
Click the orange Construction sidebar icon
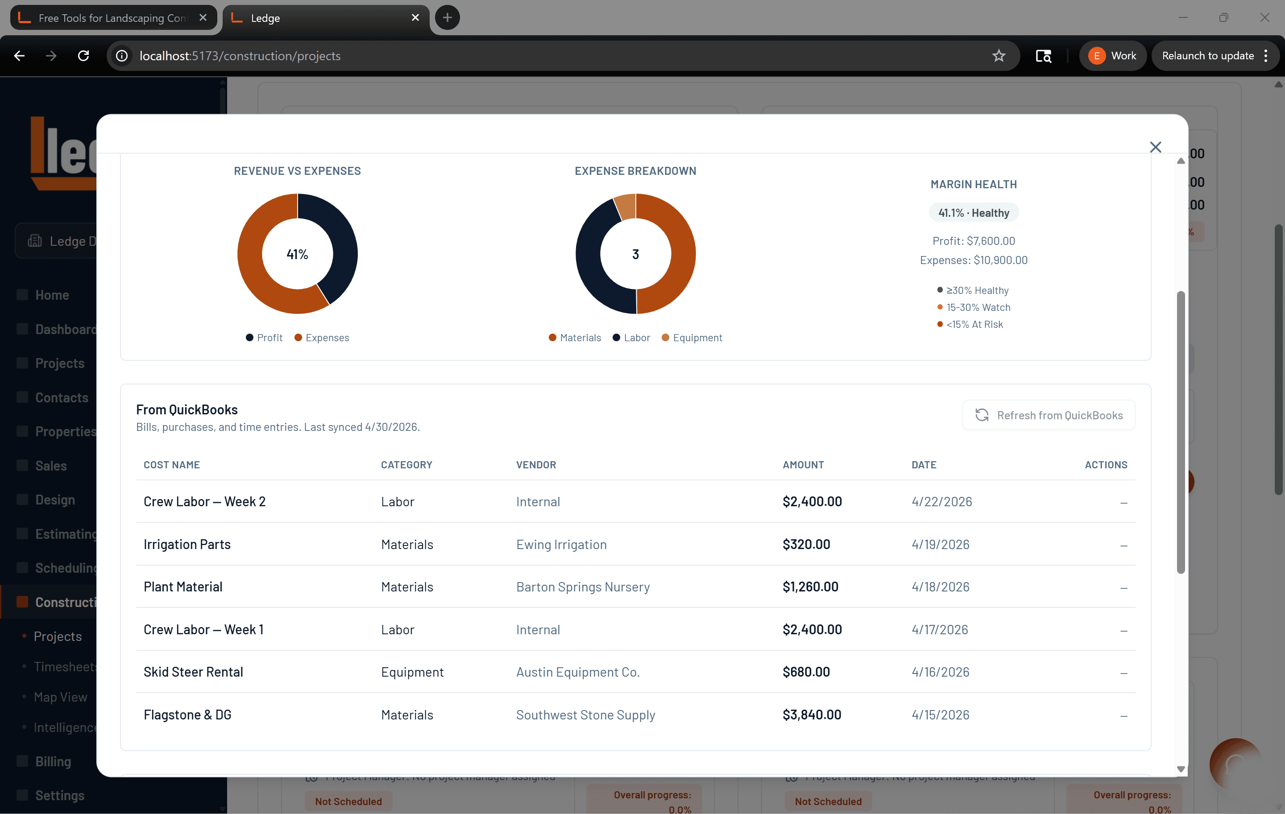point(22,602)
